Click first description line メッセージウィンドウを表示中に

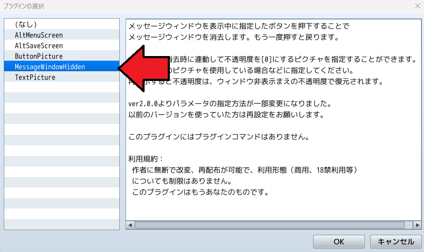(x=239, y=26)
